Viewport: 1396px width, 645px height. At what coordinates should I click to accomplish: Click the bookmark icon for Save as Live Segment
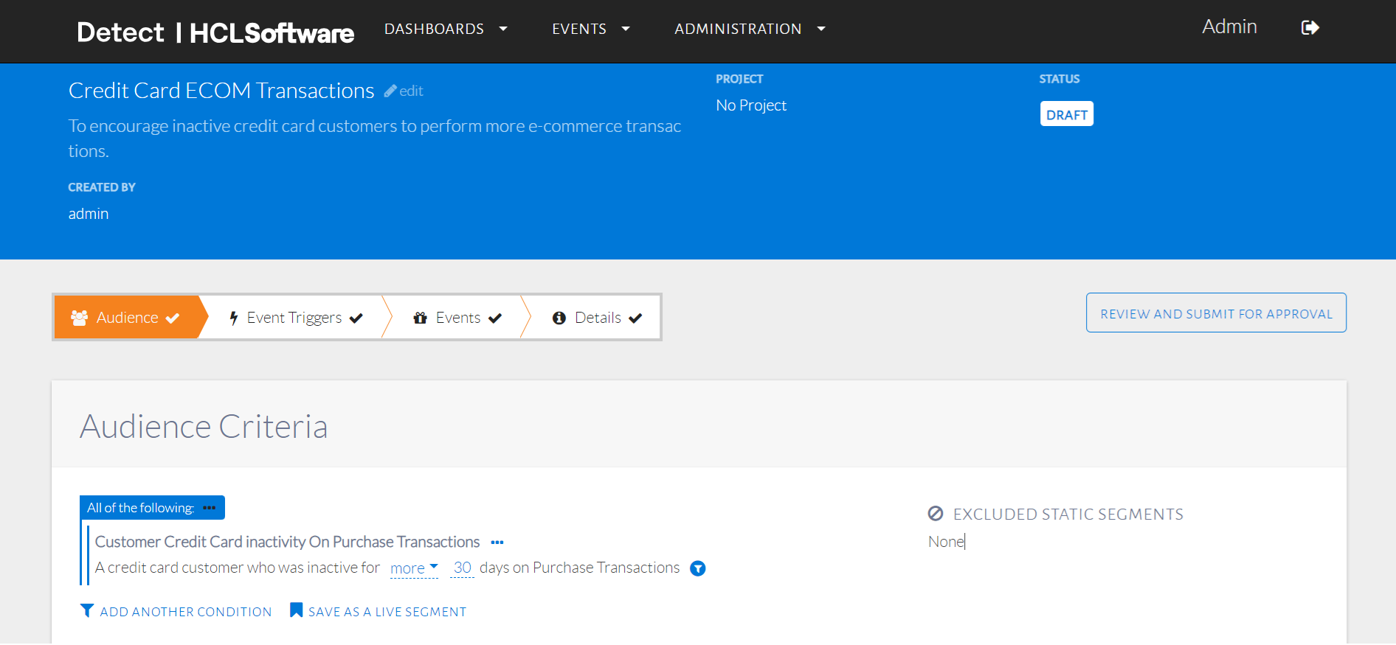click(x=296, y=610)
